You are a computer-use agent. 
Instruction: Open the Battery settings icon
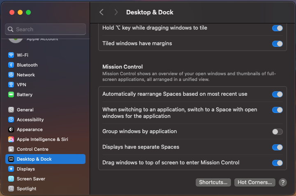pyautogui.click(x=11, y=95)
